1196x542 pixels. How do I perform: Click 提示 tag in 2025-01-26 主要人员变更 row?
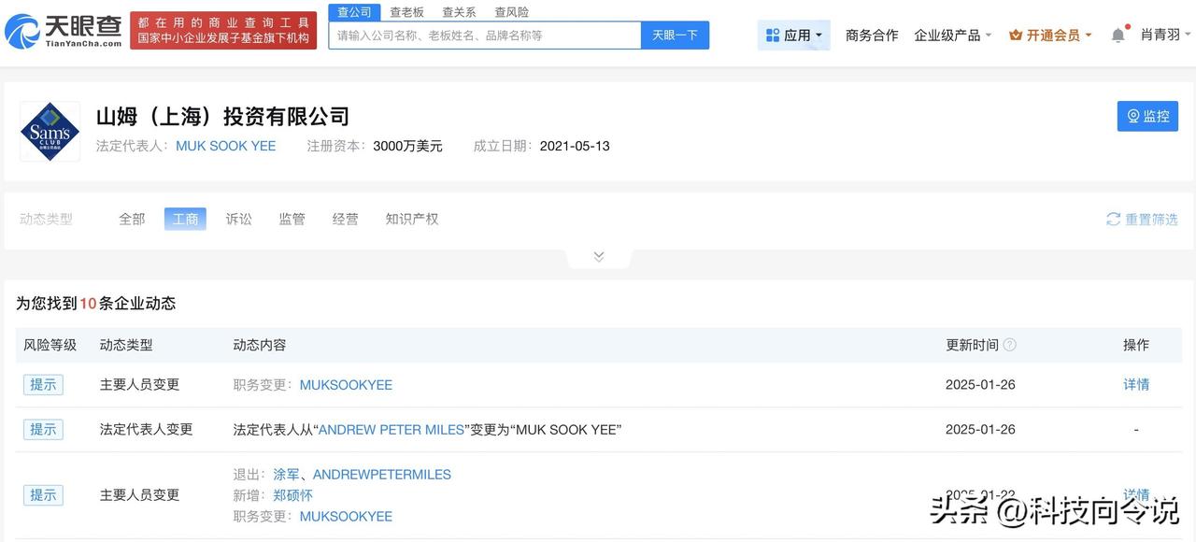coord(43,384)
